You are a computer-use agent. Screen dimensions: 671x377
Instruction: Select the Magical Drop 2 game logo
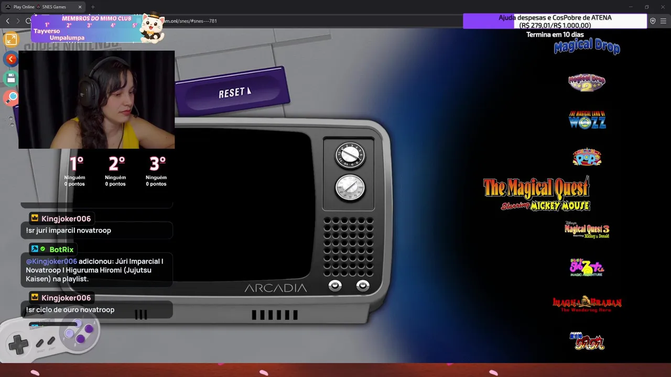(x=587, y=83)
